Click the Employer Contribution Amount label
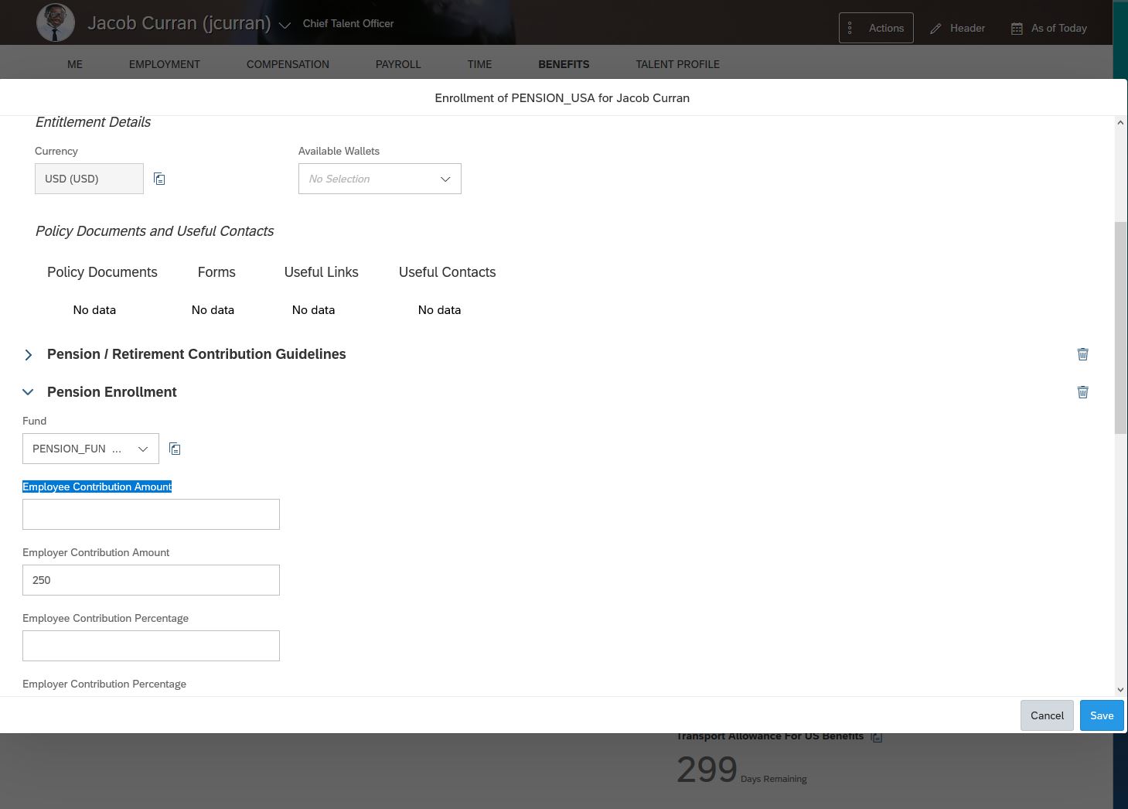This screenshot has height=809, width=1128. 96,552
